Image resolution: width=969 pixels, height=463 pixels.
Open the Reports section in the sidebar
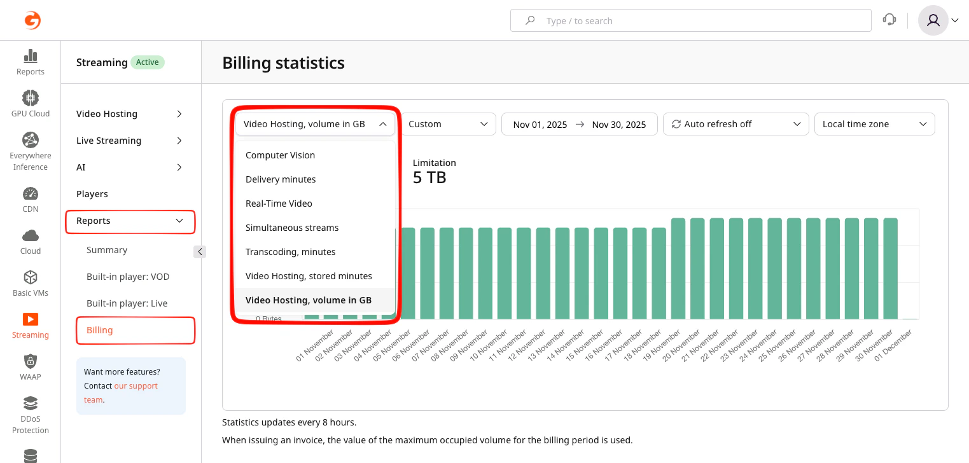(x=30, y=62)
